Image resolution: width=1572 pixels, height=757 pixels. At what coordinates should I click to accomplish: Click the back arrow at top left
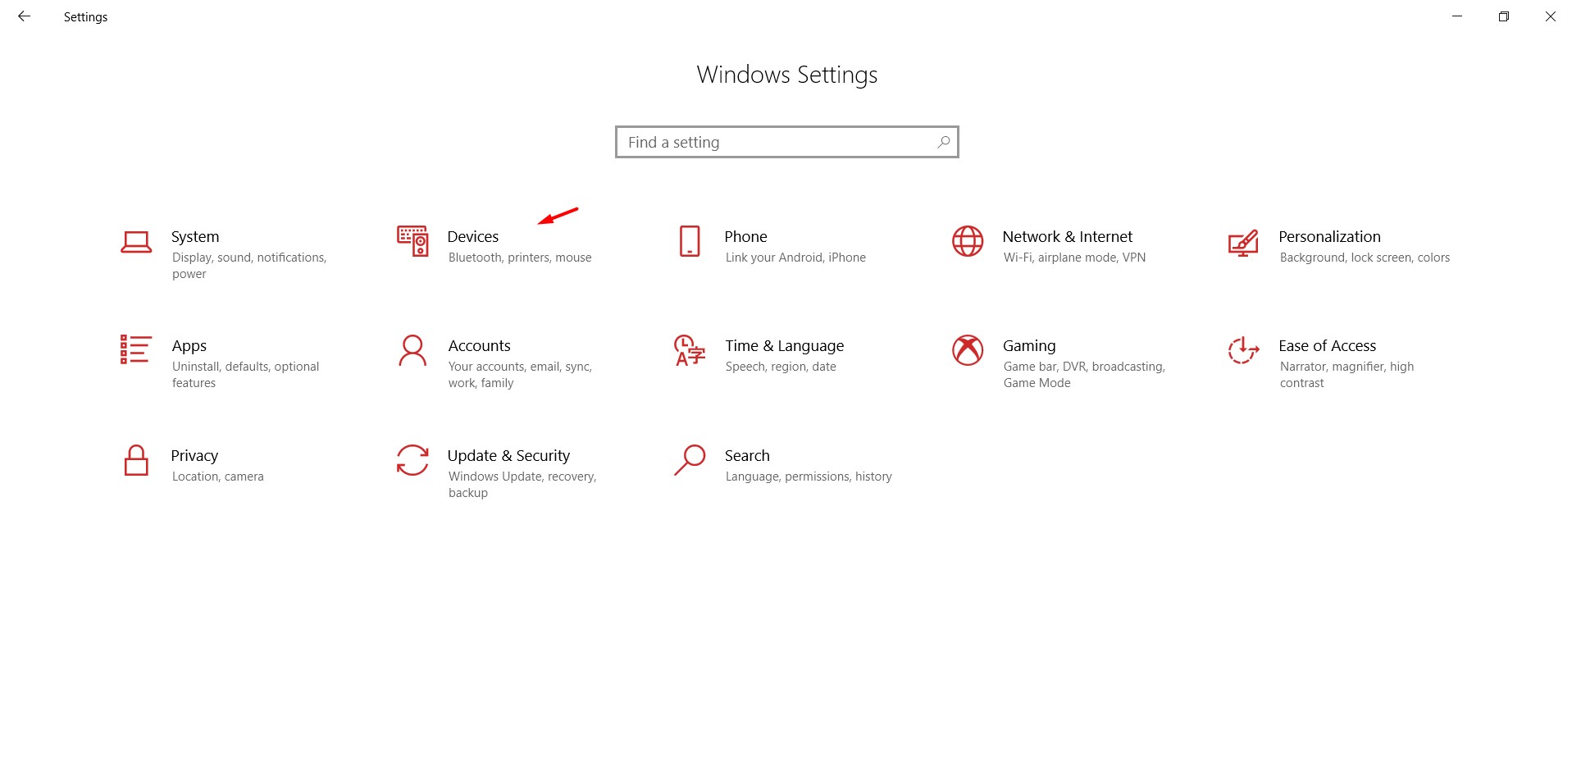[24, 16]
